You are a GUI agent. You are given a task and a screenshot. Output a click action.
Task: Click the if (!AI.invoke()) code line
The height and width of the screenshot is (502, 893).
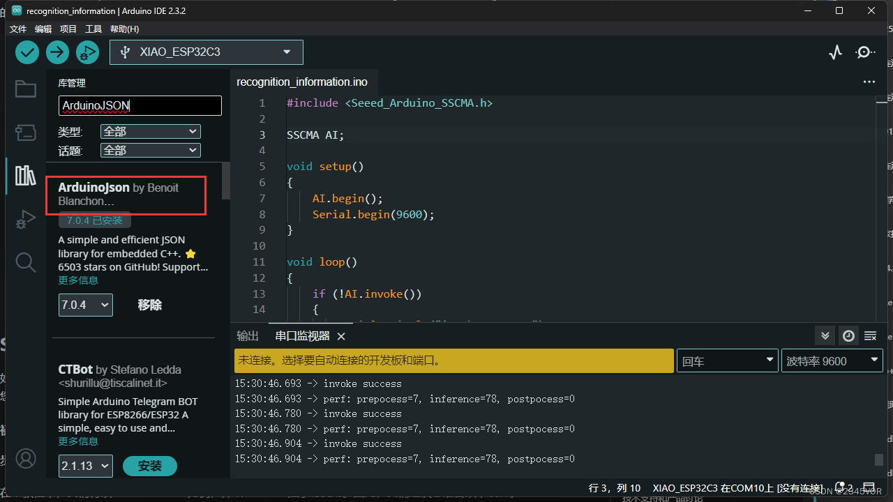(x=367, y=294)
